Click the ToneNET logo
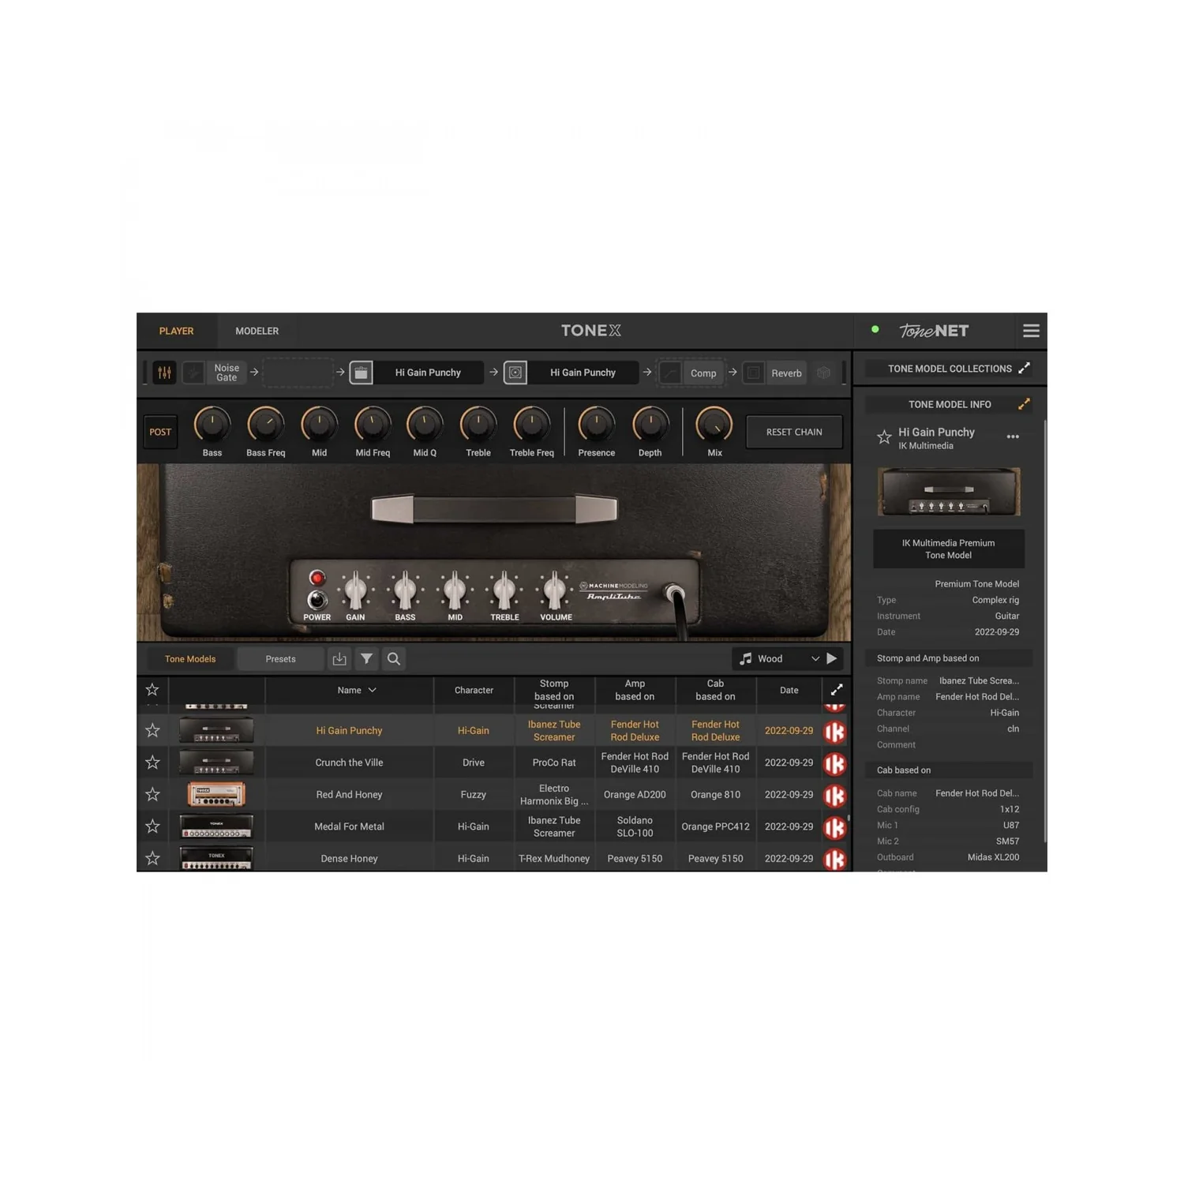 pyautogui.click(x=934, y=331)
